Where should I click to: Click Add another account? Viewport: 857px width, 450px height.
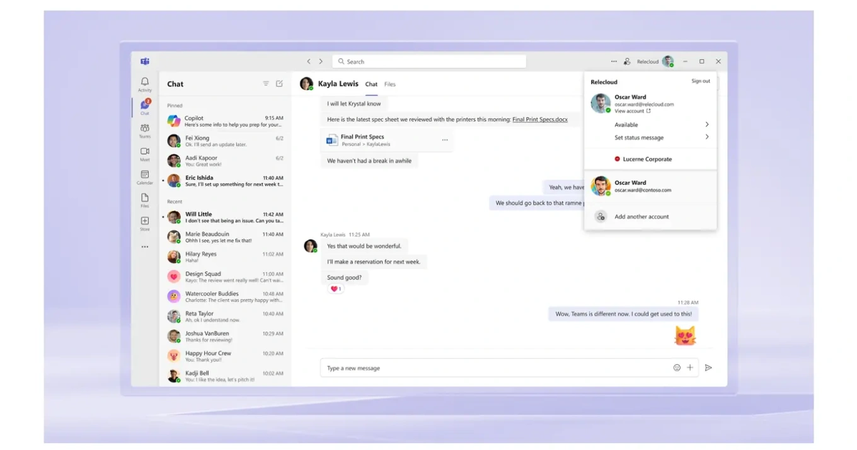pos(641,217)
